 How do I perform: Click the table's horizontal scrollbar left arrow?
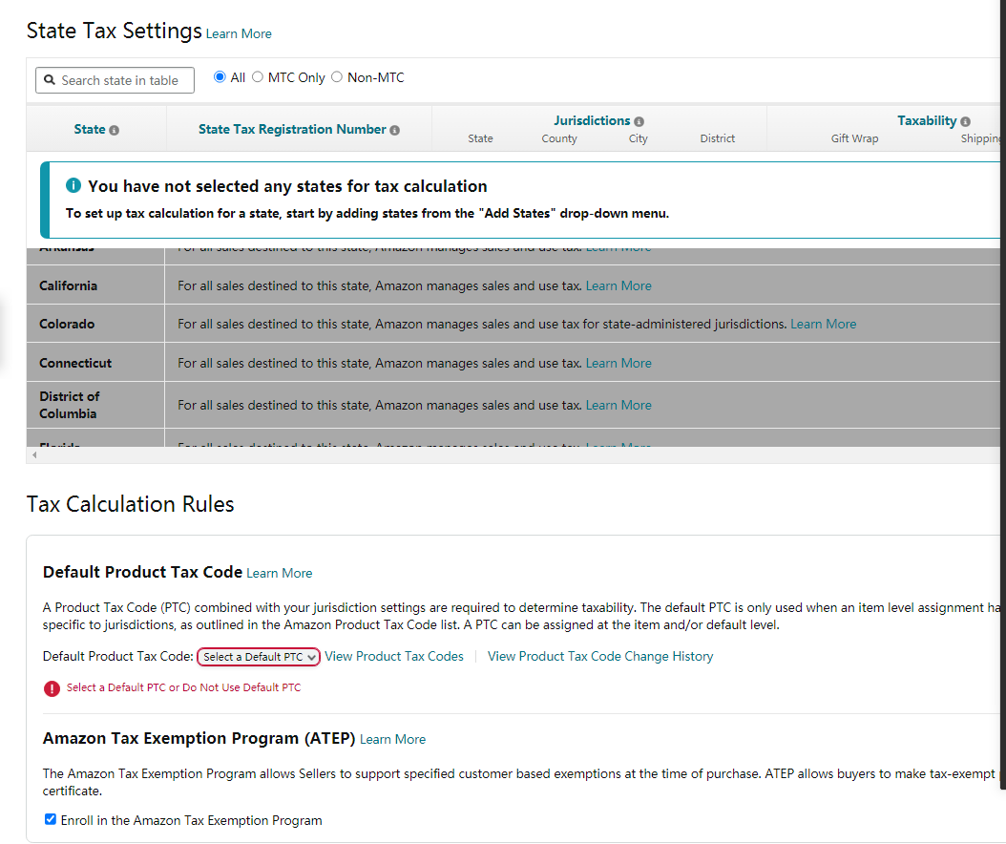click(x=34, y=455)
